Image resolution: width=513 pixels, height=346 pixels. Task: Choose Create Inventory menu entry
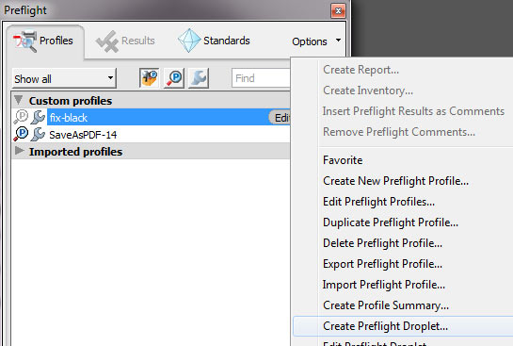pyautogui.click(x=368, y=91)
